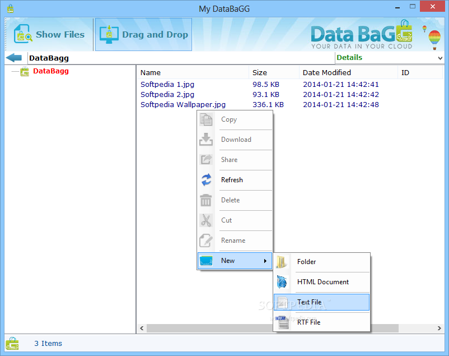Click the Share icon in context menu
449x356 pixels.
pyautogui.click(x=206, y=160)
